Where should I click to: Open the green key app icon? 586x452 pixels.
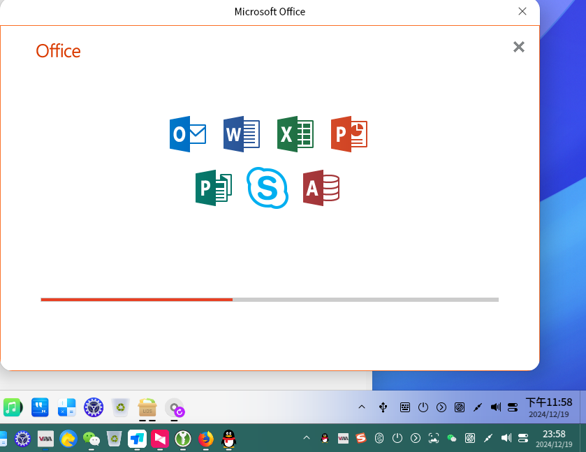183,439
